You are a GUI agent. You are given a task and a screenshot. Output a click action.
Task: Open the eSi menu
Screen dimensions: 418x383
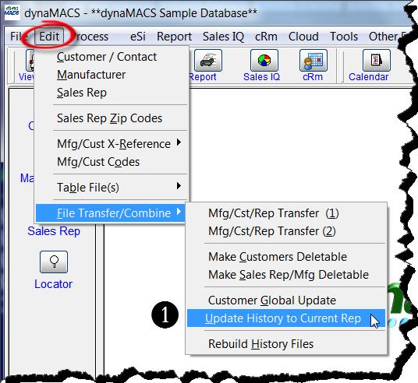click(x=138, y=37)
